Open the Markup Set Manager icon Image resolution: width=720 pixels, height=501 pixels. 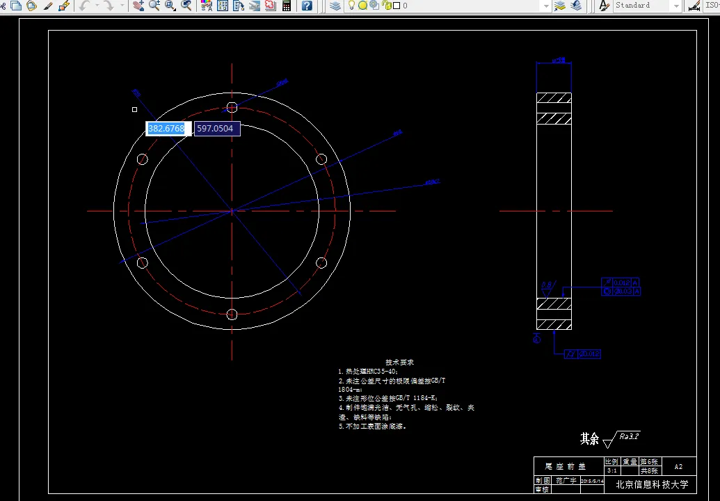pos(271,6)
